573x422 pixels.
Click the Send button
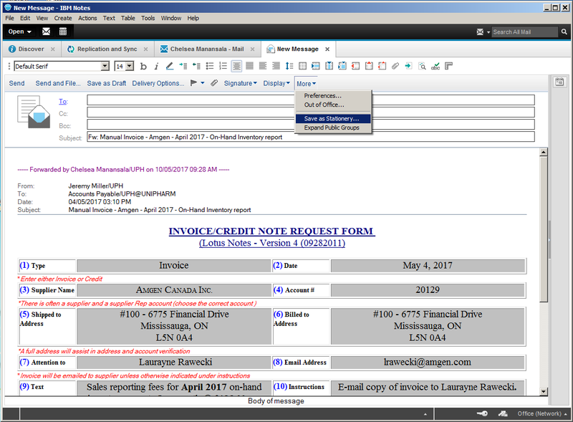pos(16,83)
